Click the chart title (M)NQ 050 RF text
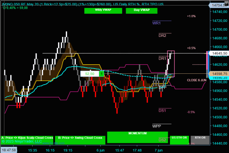This screenshot has height=153, width=229. coord(83,4)
